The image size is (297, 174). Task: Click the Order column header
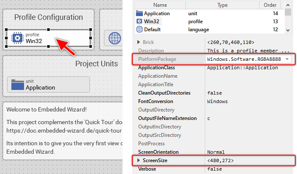click(270, 5)
